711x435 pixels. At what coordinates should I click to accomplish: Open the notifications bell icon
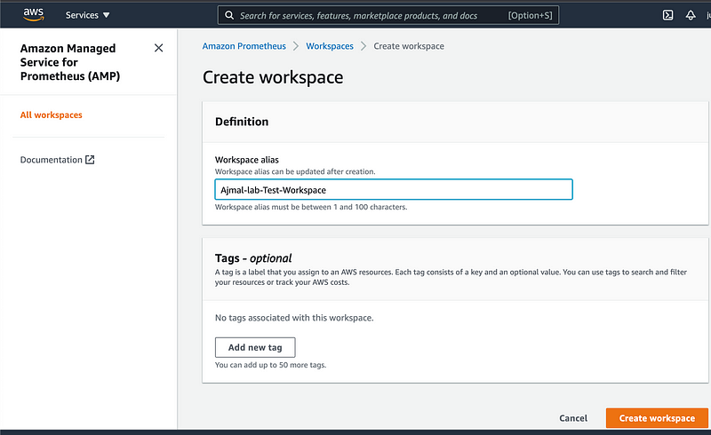[x=691, y=15]
